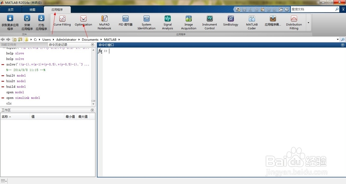This screenshot has height=184, width=346.
Task: Navigate back with the left arrow
Action: tap(3, 39)
